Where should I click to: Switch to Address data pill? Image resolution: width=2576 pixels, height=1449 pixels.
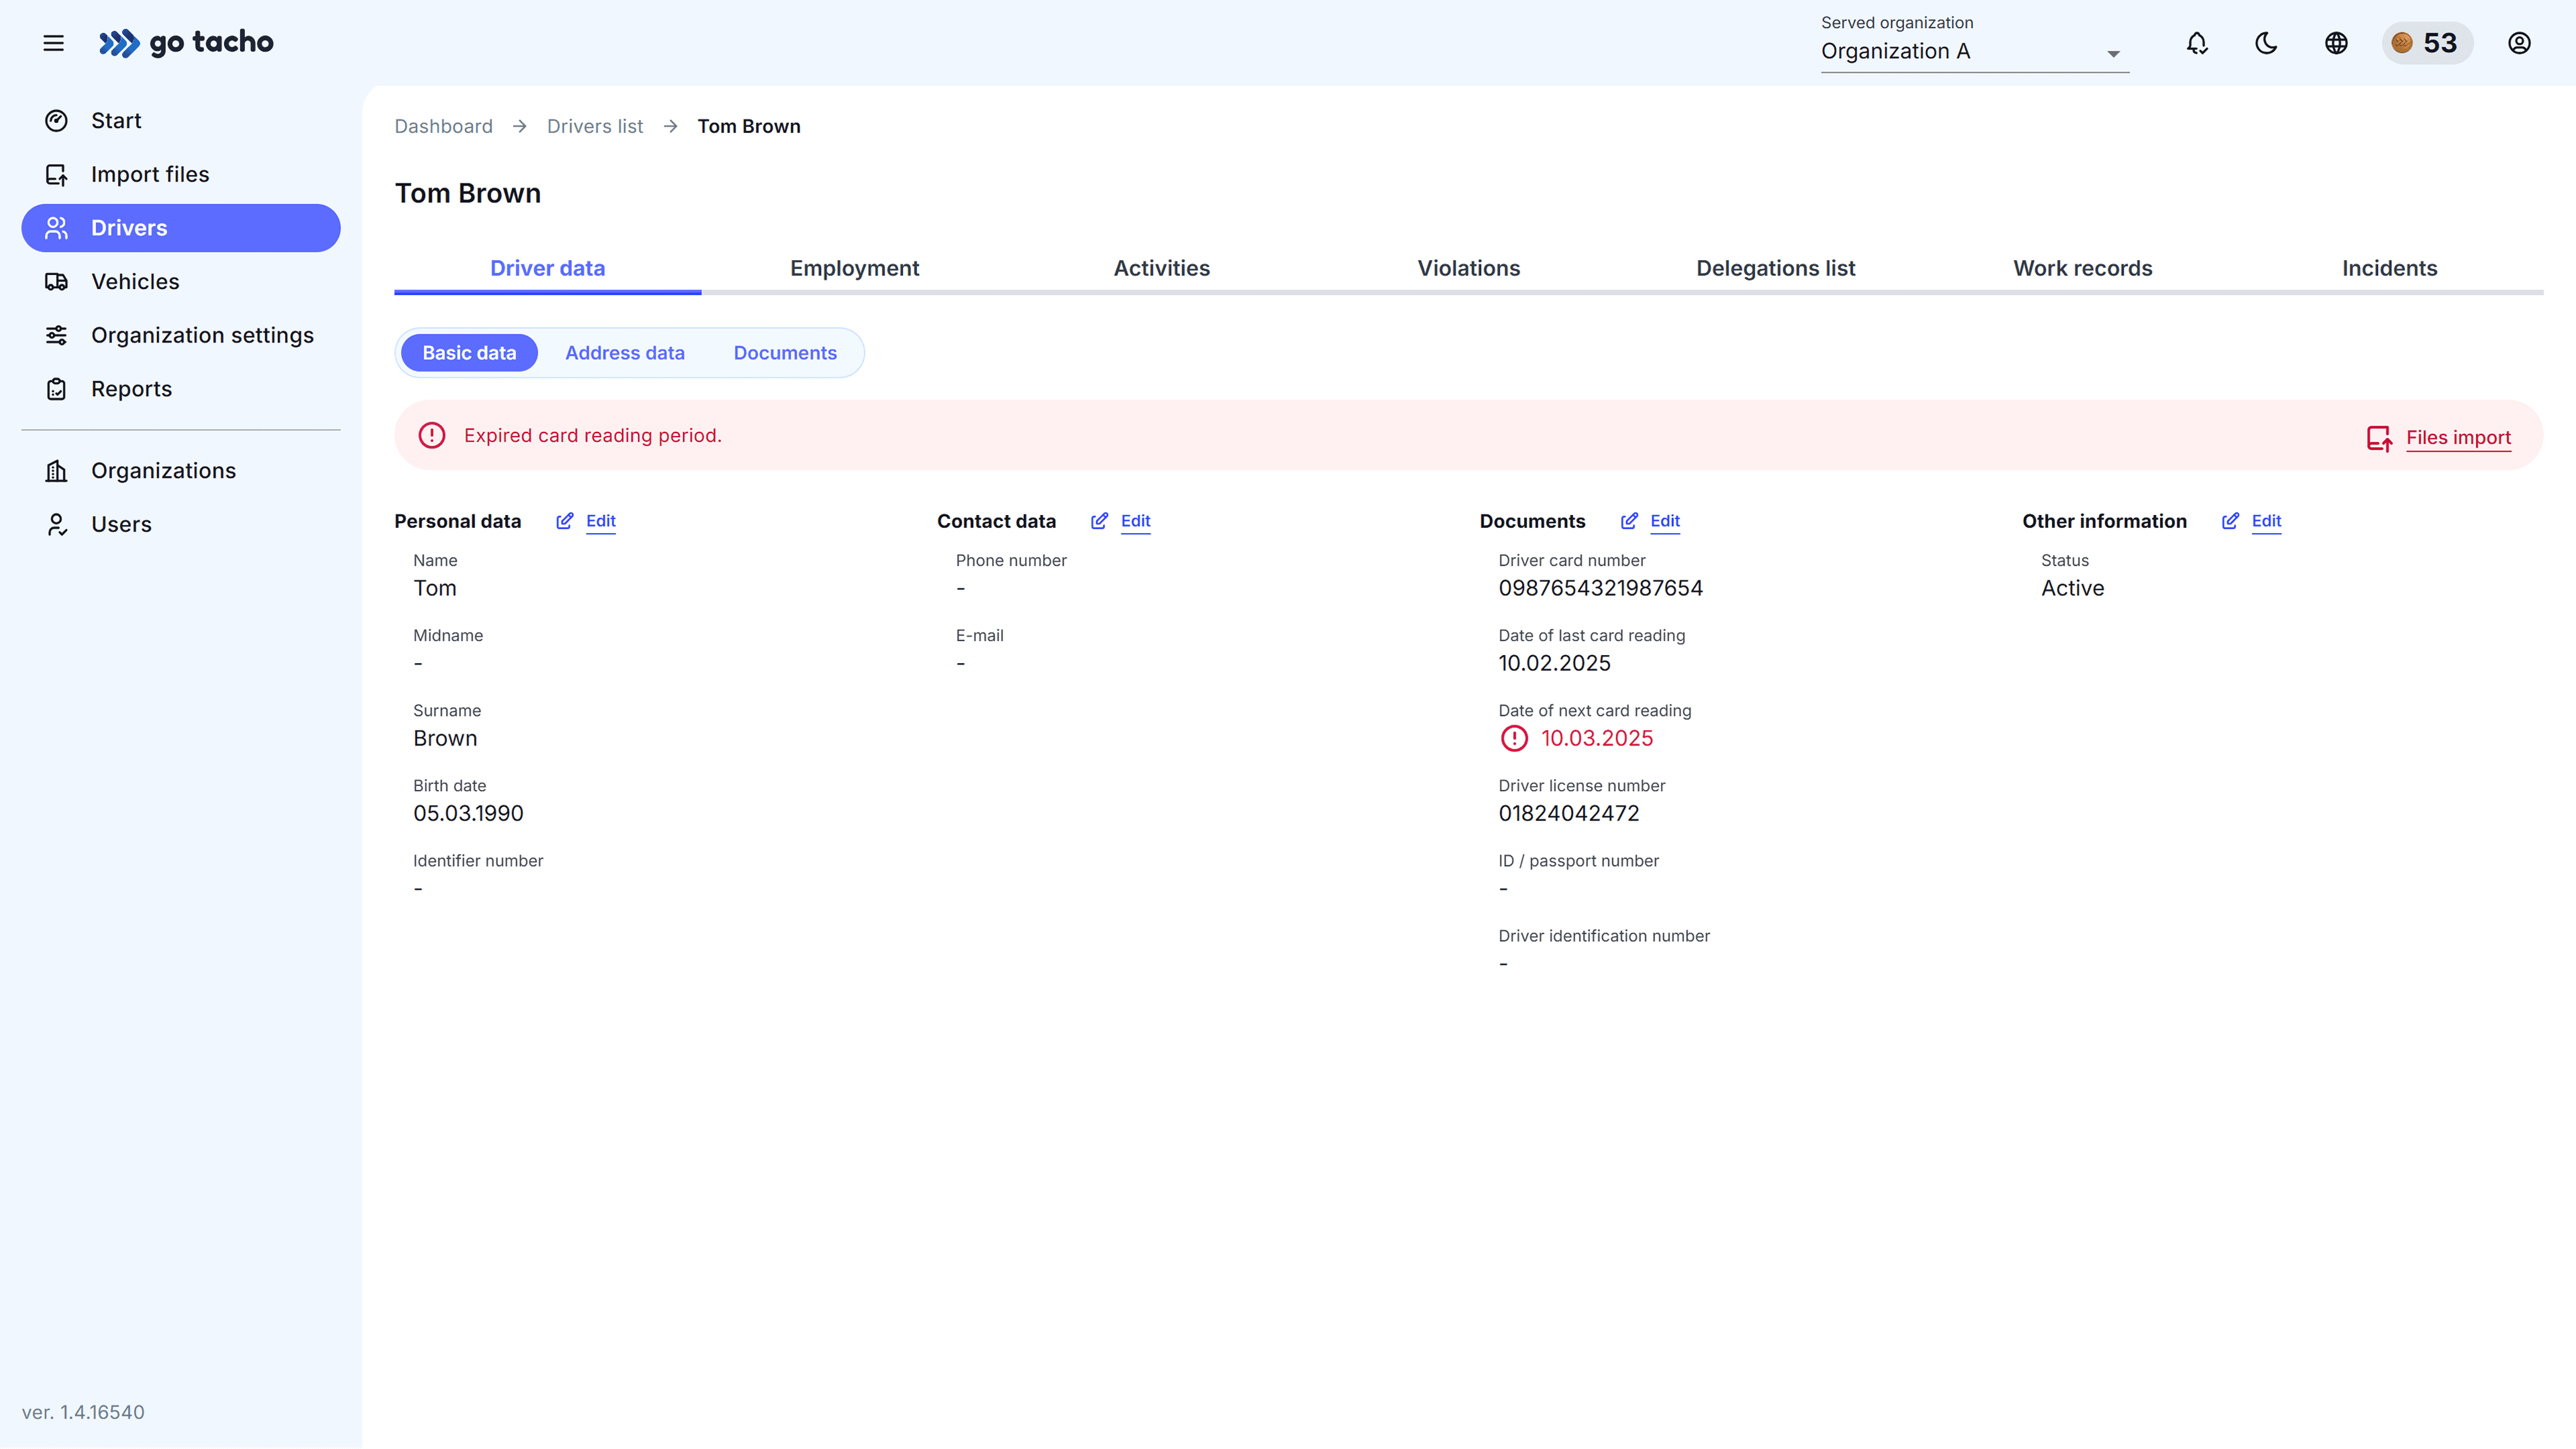coord(625,352)
